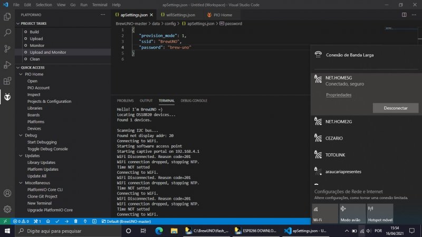Click the PlatformIO Upload arrow in status bar
Image resolution: width=422 pixels, height=237 pixels.
(66, 221)
